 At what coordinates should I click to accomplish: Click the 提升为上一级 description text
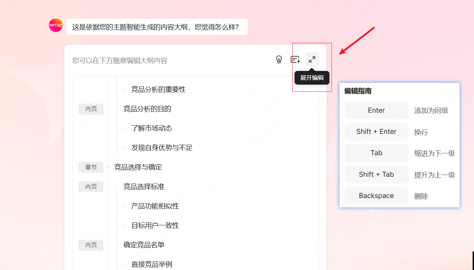tap(435, 175)
